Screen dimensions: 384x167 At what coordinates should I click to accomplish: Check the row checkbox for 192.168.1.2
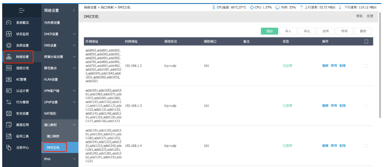pos(366,66)
